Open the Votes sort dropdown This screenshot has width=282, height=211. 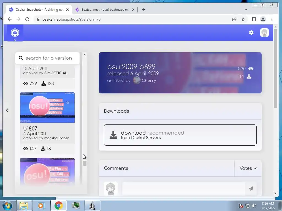point(248,168)
